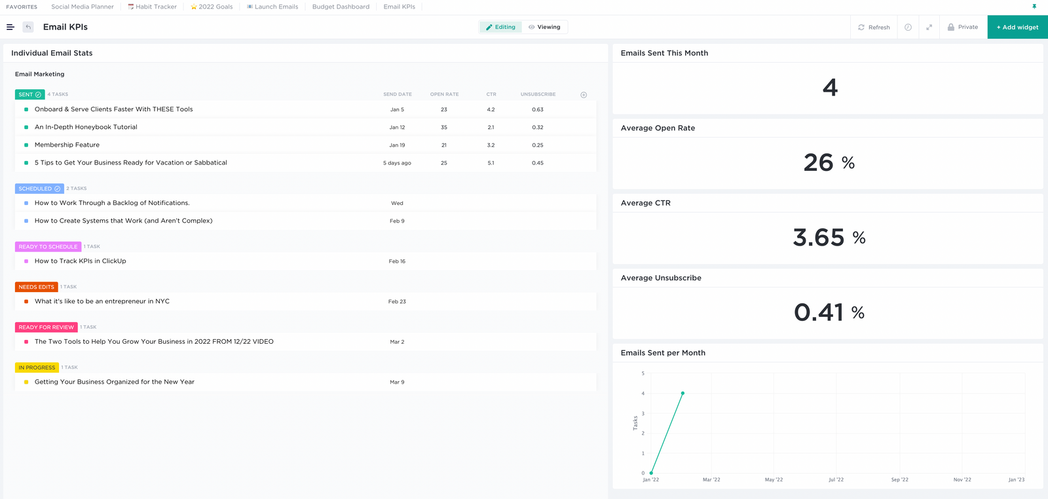Collapse the SENT status group
This screenshot has width=1048, height=499.
coord(30,94)
